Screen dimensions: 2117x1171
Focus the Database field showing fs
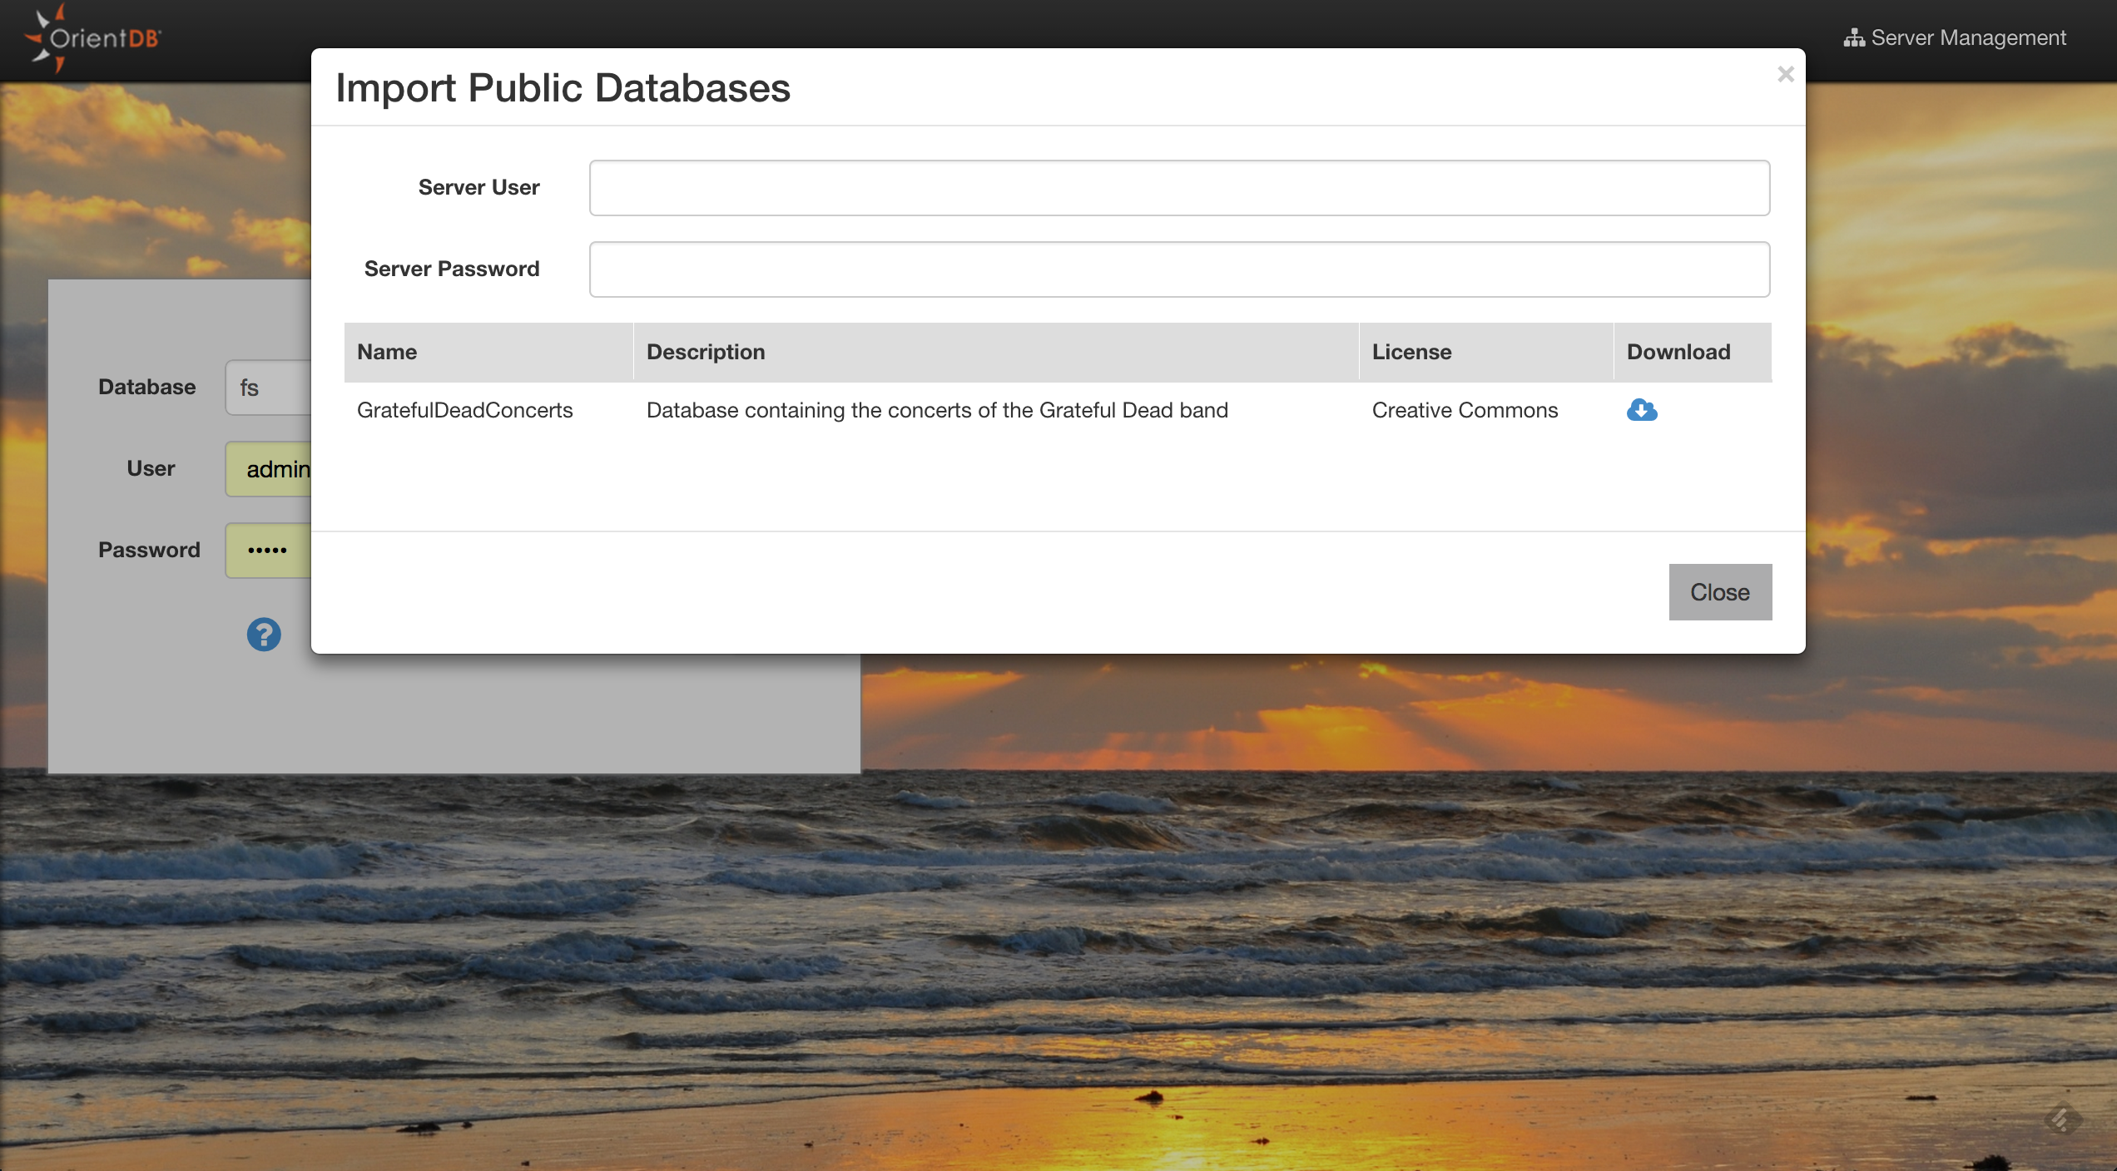266,387
